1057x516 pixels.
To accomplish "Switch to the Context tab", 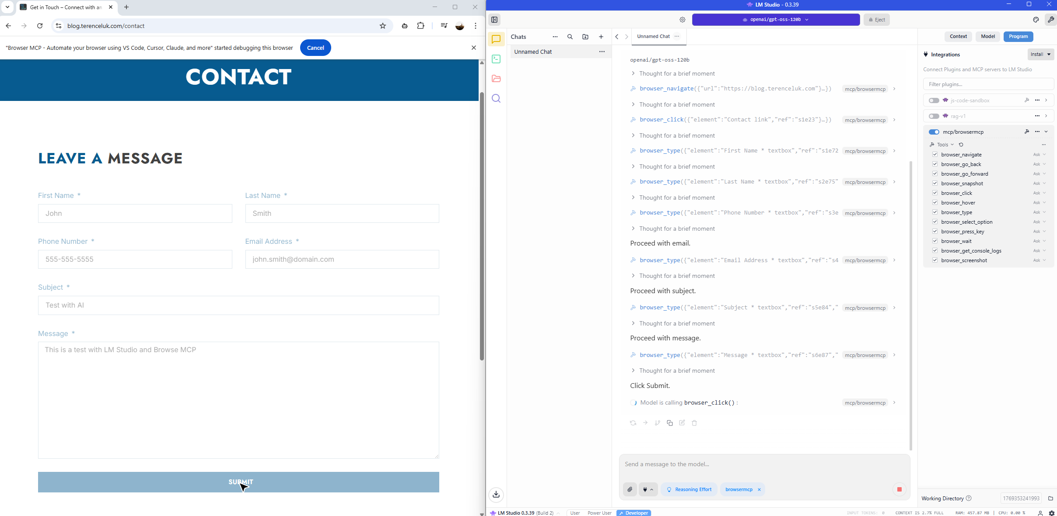I will (x=958, y=37).
